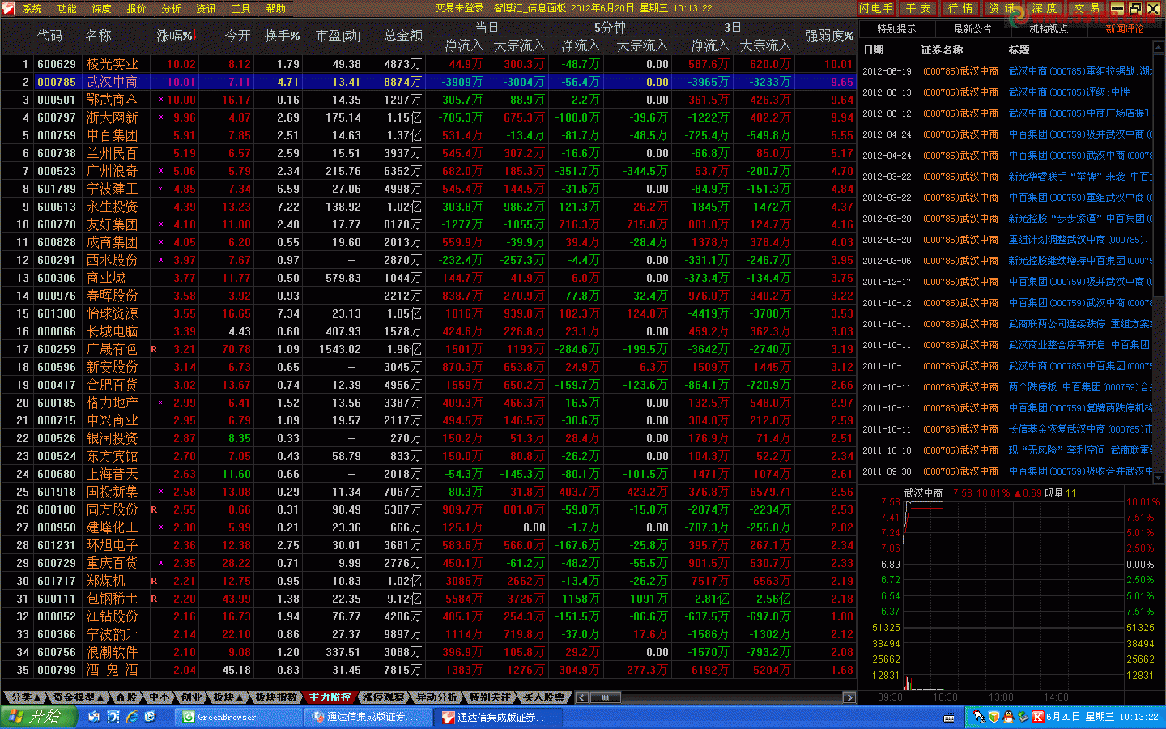Select stock row 包钢稀土 600111
Image resolution: width=1166 pixels, height=729 pixels.
(x=428, y=599)
